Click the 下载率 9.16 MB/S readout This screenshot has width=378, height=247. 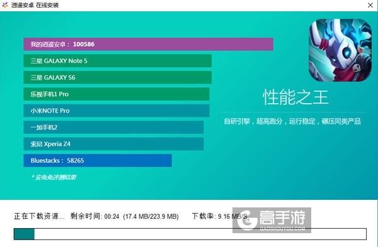coord(220,216)
